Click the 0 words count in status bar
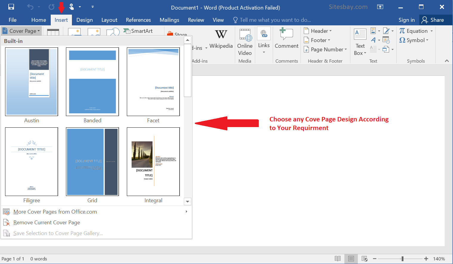 (38, 259)
